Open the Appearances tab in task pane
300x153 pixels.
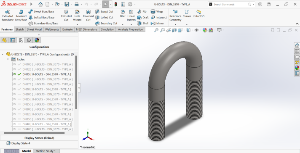(x=297, y=68)
